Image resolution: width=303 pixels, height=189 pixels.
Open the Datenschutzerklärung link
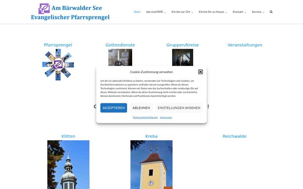point(145,117)
